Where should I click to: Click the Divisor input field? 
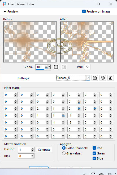click(x=24, y=150)
